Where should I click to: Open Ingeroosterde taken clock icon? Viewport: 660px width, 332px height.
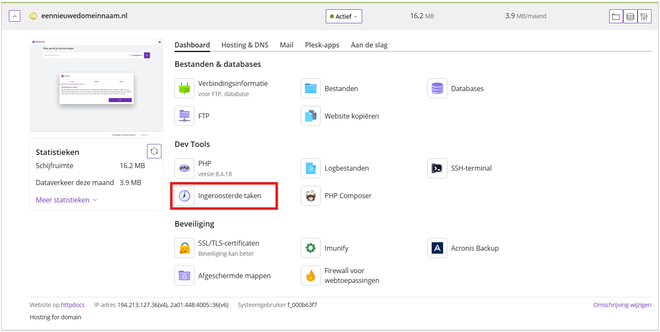(184, 196)
